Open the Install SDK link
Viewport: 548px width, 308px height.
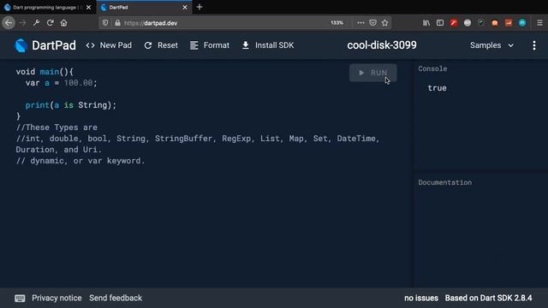[x=268, y=45]
